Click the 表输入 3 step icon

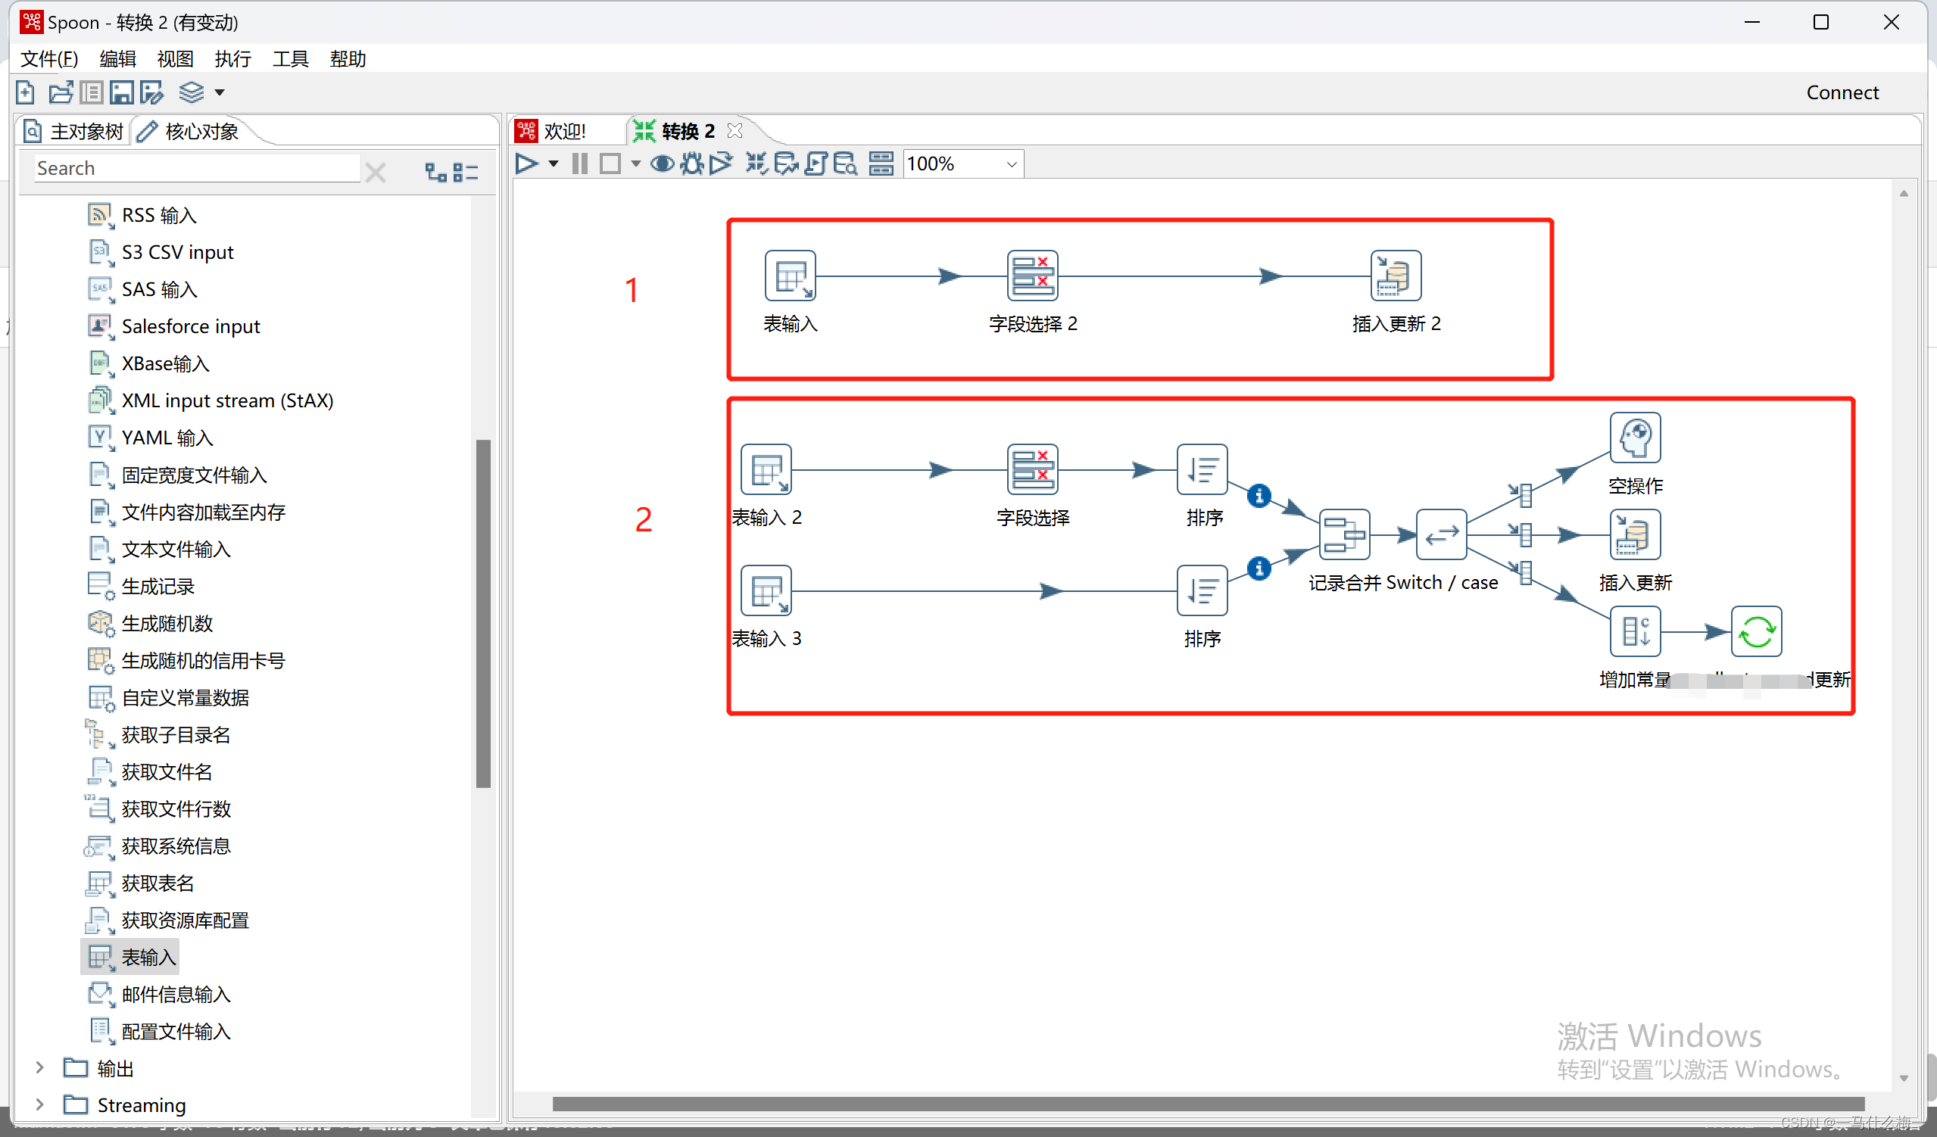766,590
